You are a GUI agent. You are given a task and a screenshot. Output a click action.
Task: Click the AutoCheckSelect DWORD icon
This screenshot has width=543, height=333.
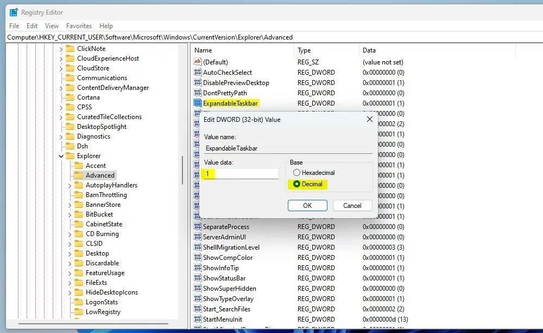198,72
